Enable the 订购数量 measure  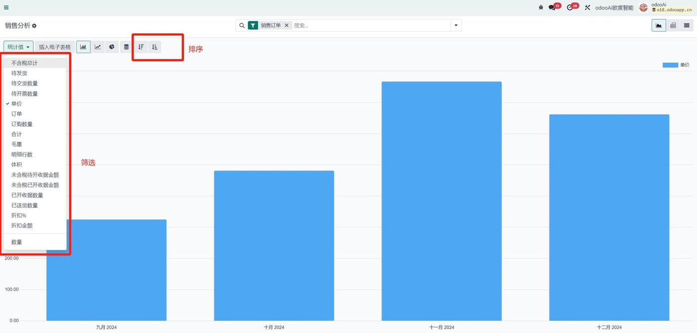coord(22,124)
